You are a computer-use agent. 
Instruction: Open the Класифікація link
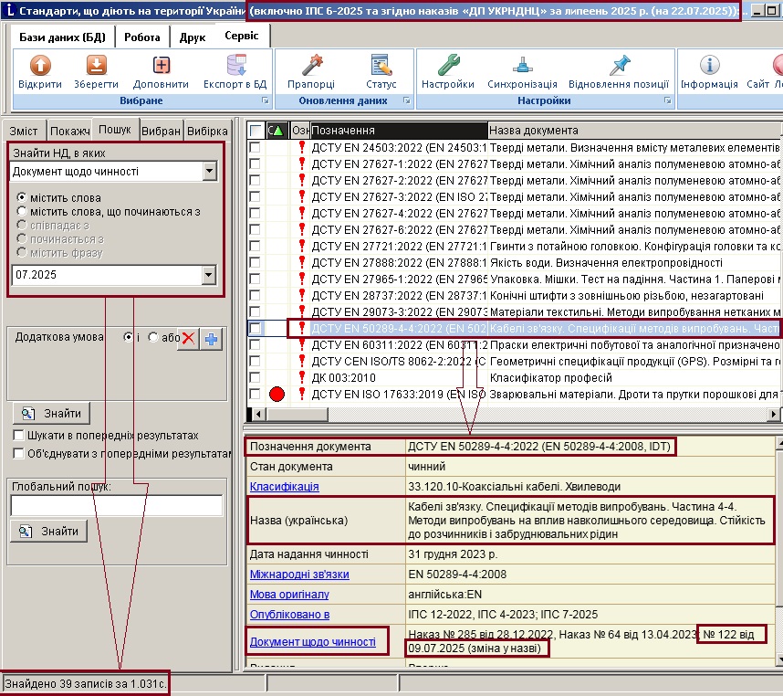click(x=284, y=487)
